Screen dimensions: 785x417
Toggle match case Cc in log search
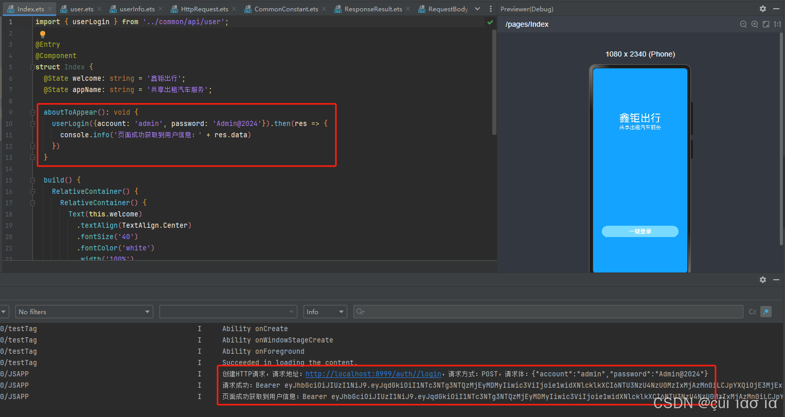(753, 312)
